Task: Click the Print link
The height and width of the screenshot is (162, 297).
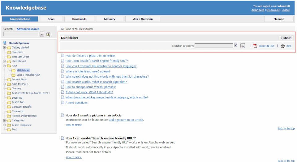Action: [x=288, y=46]
